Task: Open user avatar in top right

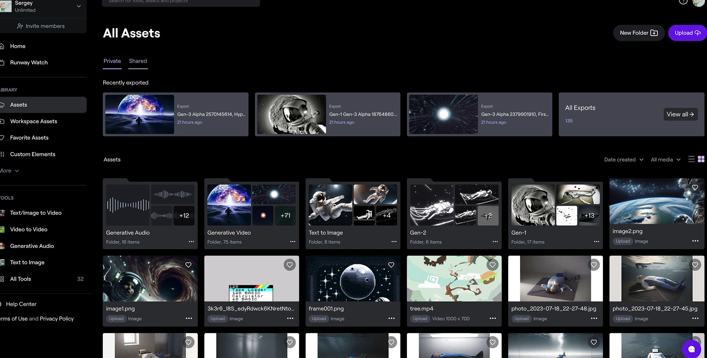Action: (698, 3)
